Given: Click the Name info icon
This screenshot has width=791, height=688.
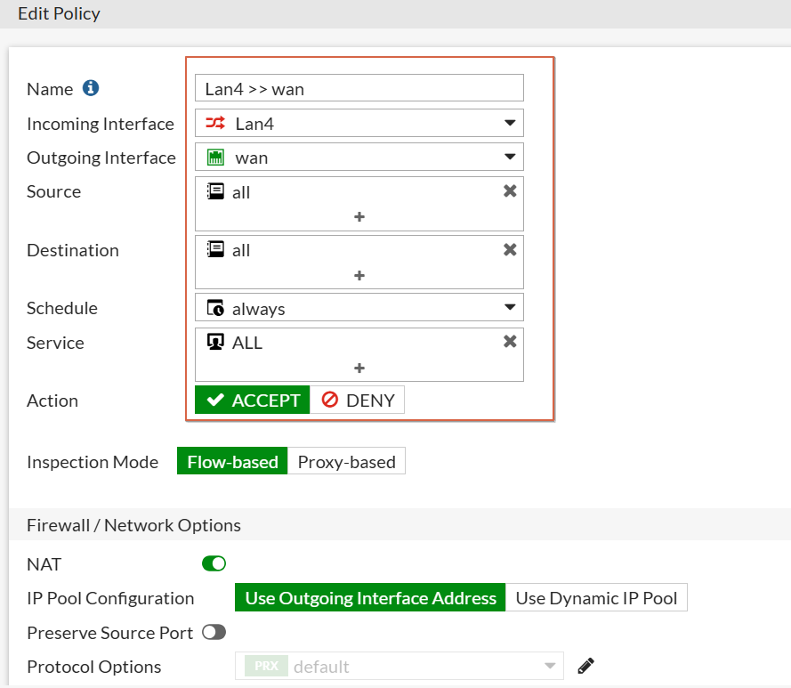Looking at the screenshot, I should click(x=90, y=88).
